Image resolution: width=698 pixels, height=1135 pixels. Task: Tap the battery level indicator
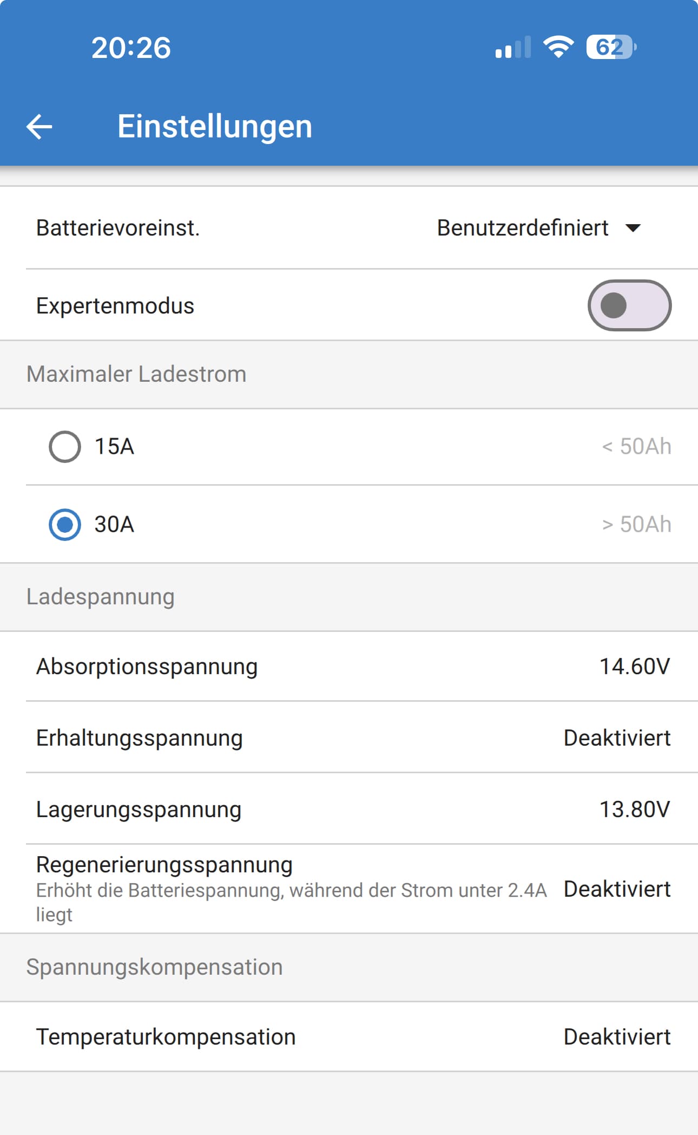tap(611, 47)
